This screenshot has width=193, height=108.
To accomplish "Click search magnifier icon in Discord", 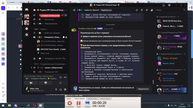I will [x=184, y=10].
